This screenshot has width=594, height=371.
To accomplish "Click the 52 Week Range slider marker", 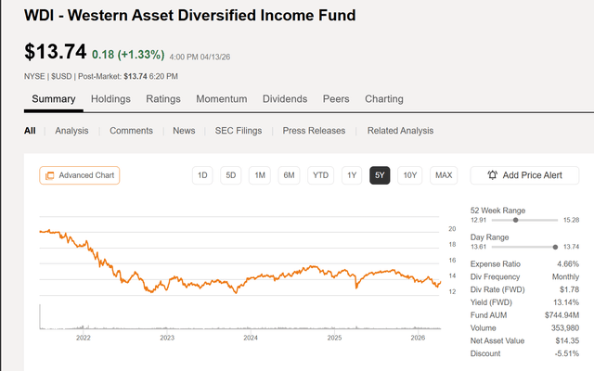I will [x=516, y=220].
